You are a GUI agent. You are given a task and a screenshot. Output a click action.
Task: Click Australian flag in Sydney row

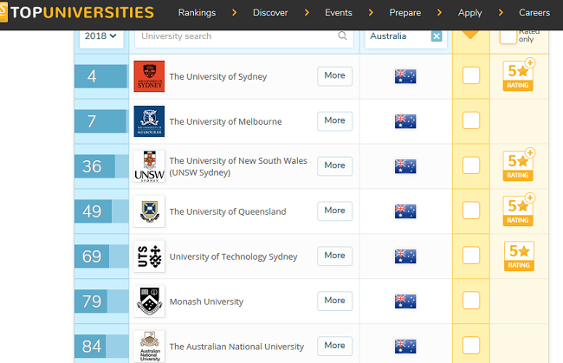(x=405, y=76)
